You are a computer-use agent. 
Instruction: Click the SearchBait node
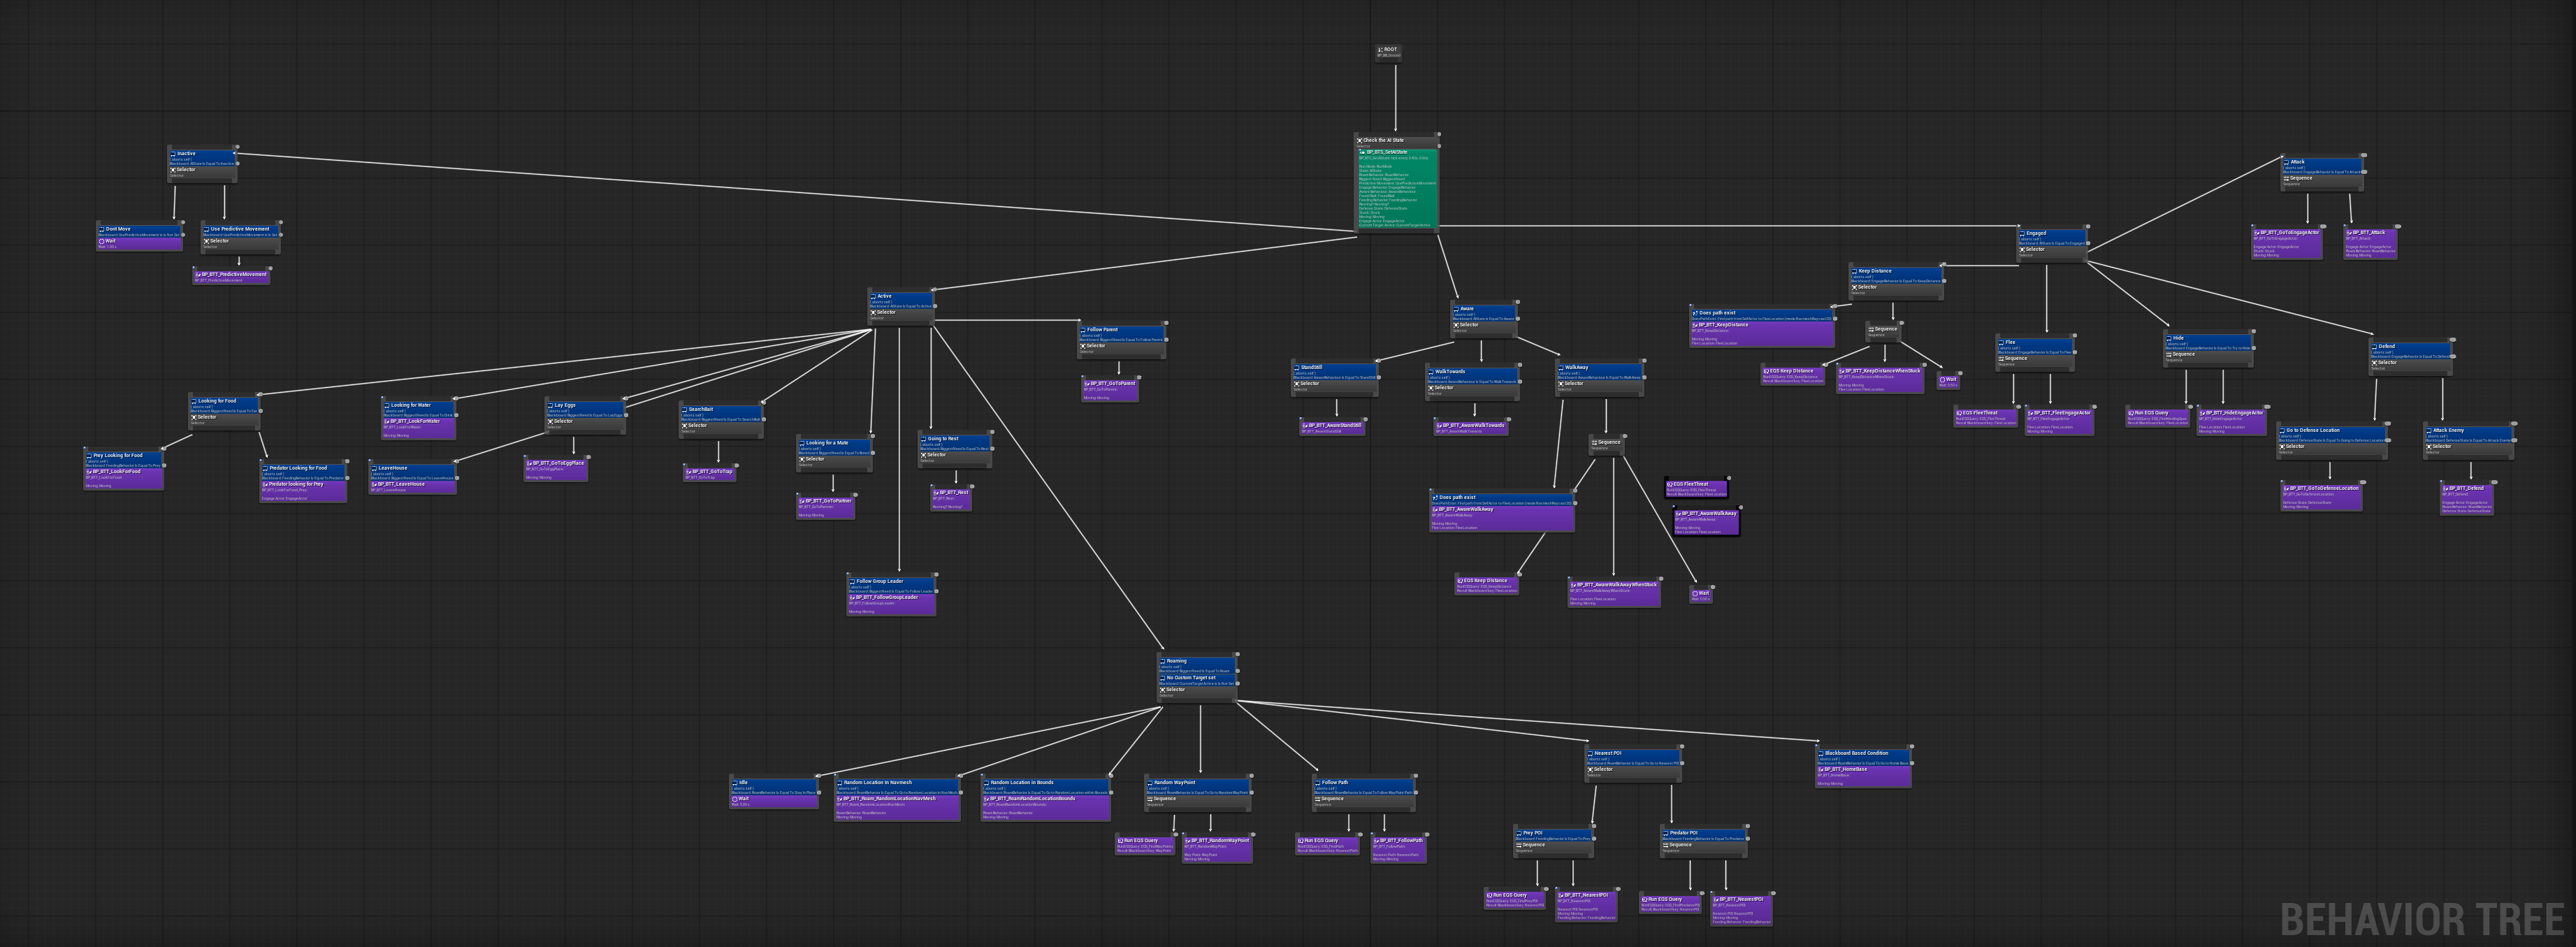coord(721,420)
